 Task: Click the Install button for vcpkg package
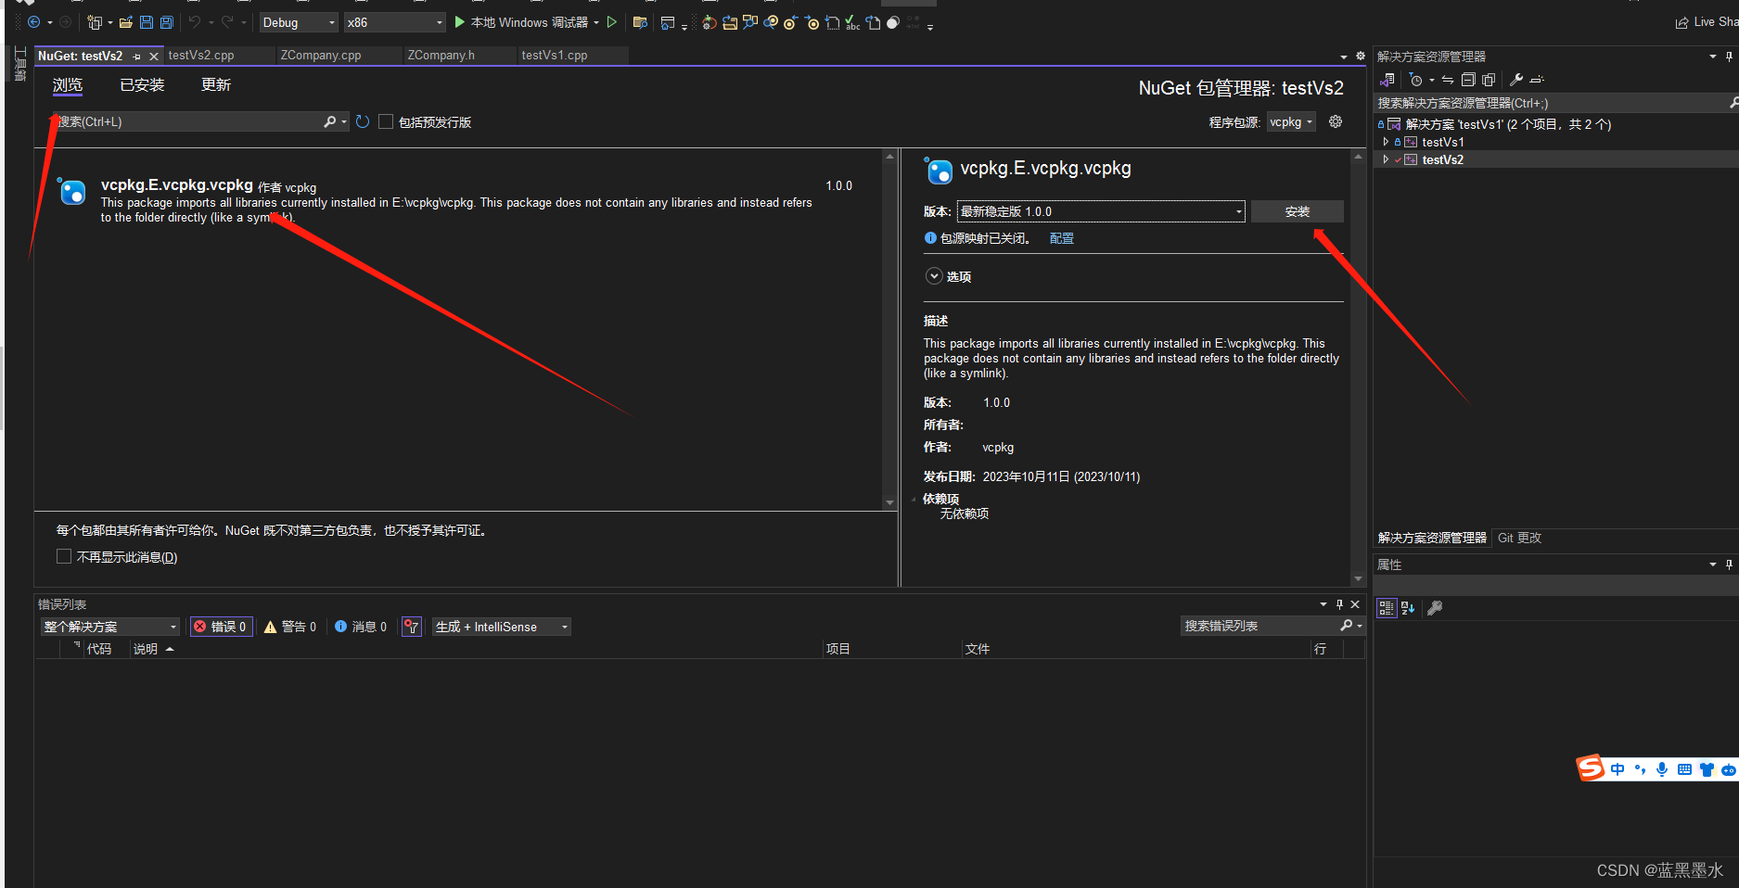[x=1297, y=211]
